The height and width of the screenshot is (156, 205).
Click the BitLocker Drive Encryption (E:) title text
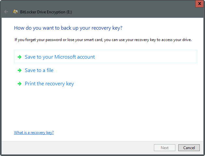pos(46,12)
